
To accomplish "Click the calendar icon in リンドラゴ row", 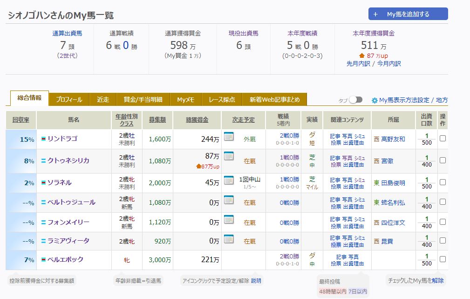I will tap(228, 136).
